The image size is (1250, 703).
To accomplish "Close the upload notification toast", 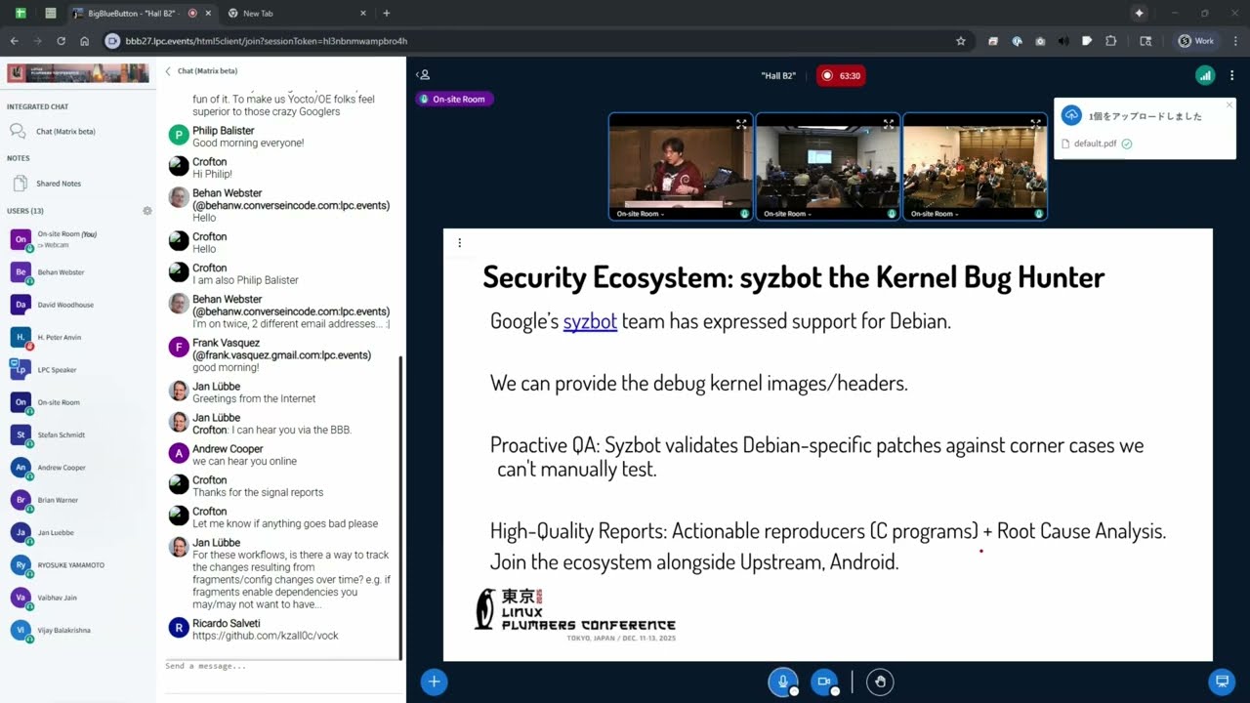I will pyautogui.click(x=1229, y=104).
